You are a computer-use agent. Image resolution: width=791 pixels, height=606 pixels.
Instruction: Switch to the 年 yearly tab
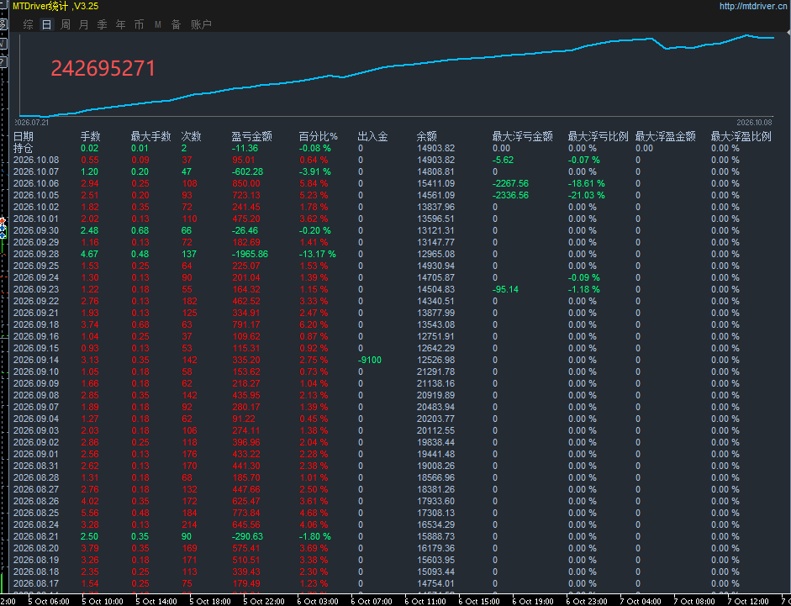[x=120, y=24]
